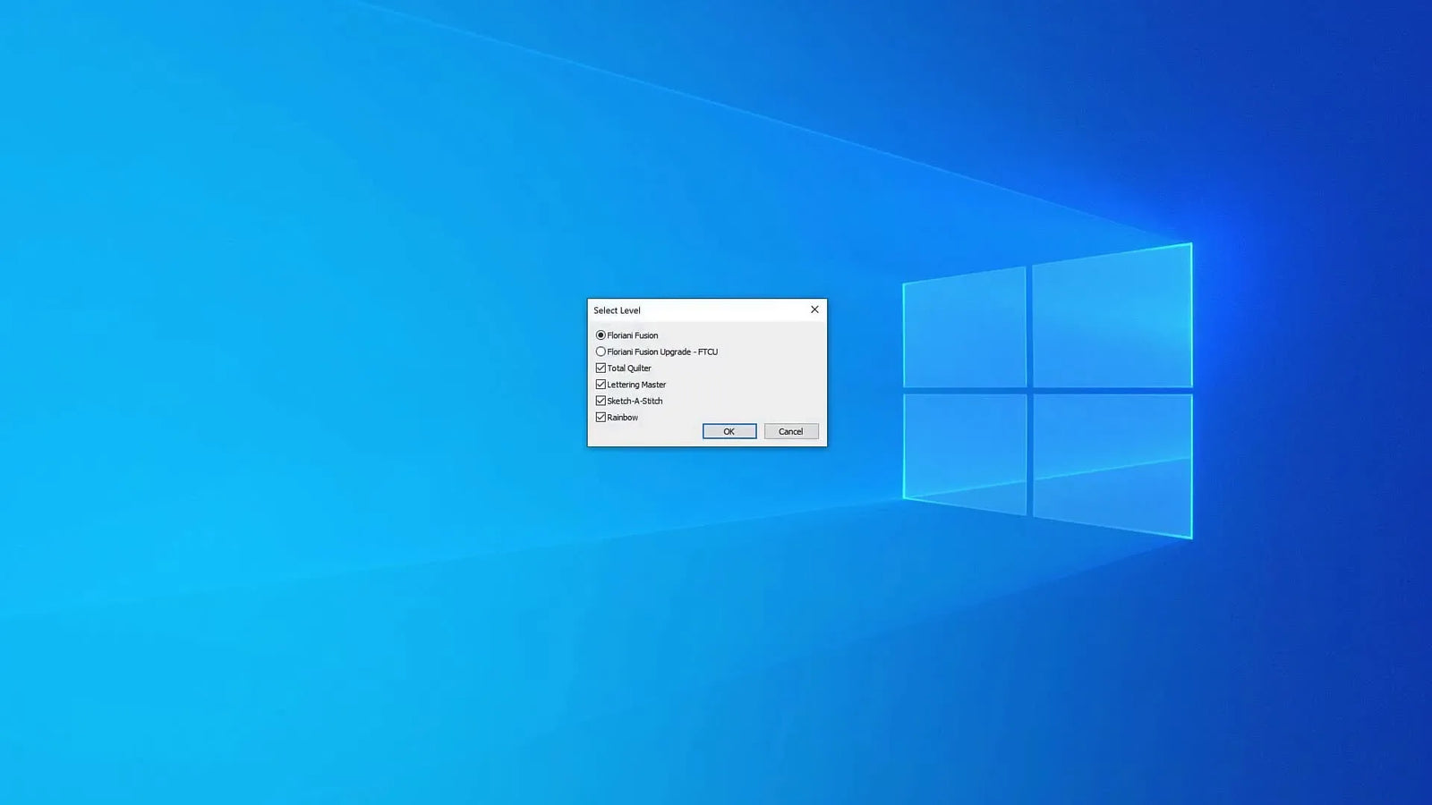Confirm with the OK button
The image size is (1432, 805).
729,431
